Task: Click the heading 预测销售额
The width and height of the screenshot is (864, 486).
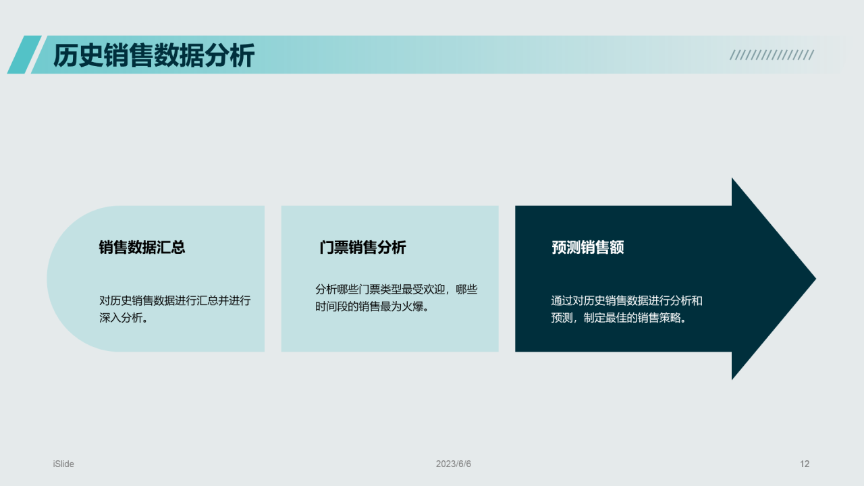Action: click(587, 248)
